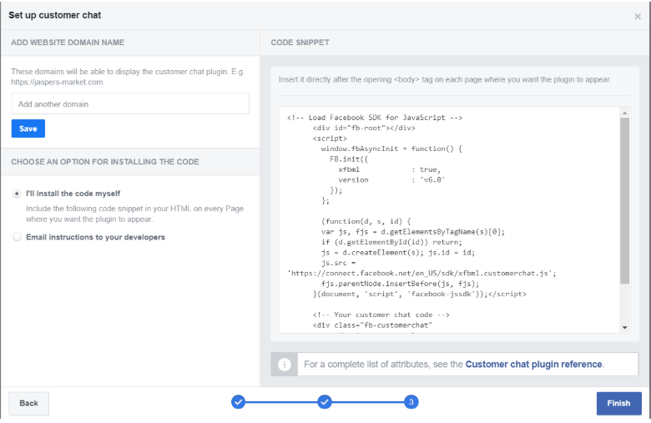Click the facebook-jssdk closing script line
Viewport: 651px width, 423px height.
click(419, 294)
